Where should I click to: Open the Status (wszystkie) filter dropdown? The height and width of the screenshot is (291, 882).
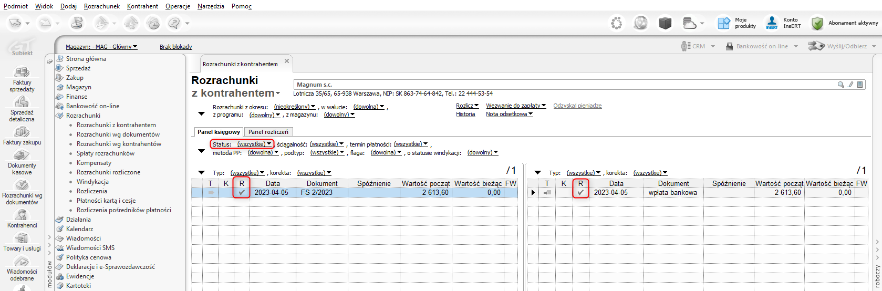pos(255,144)
